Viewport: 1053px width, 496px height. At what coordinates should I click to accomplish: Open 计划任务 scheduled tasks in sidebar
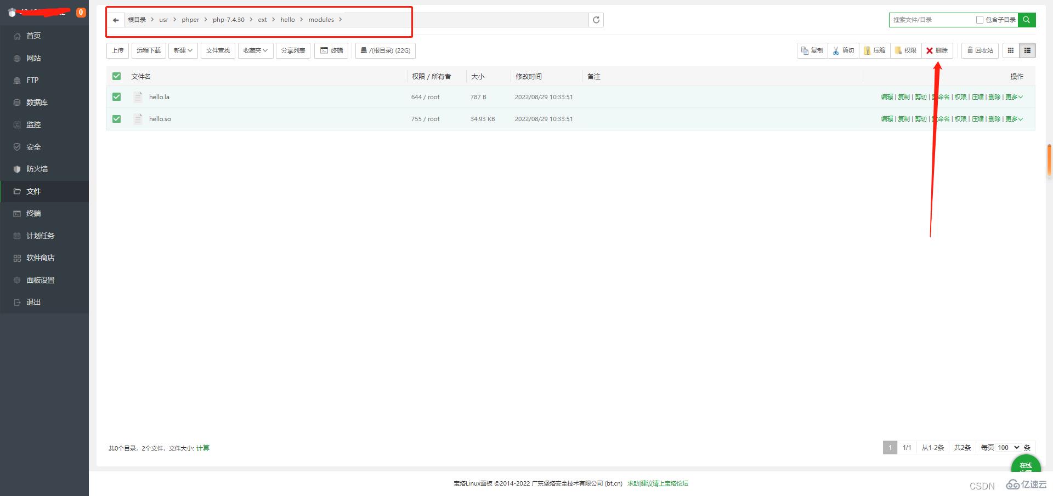44,236
